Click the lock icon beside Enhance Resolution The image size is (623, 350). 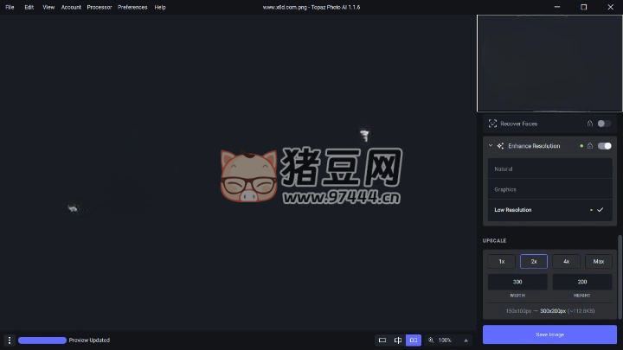[590, 146]
